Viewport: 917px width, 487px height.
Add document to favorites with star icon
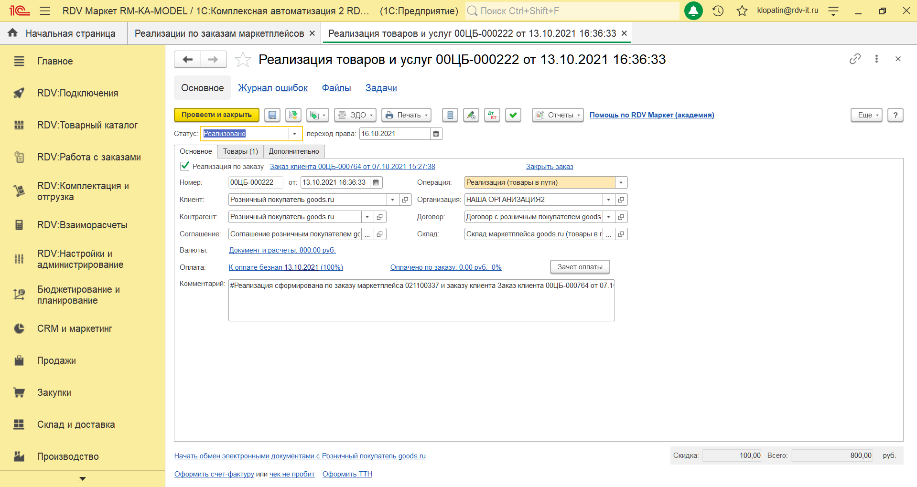(243, 60)
